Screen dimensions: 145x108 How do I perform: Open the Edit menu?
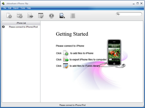tap(10, 8)
